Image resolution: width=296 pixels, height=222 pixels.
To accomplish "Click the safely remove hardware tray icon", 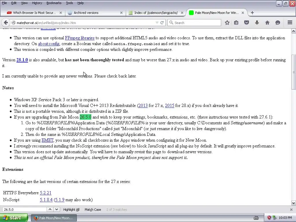I will 275,218.
